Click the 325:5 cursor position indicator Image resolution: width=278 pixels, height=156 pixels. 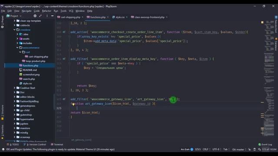click(198, 149)
